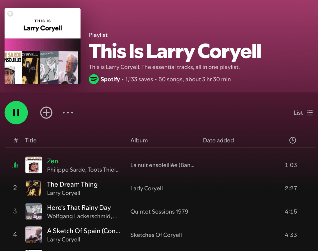This screenshot has height=251, width=318.
Task: Click the now-playing equalizer icon beside Zen
Action: click(15, 165)
